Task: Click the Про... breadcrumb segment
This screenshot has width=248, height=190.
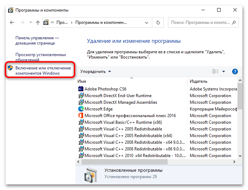Action: pyautogui.click(x=62, y=22)
